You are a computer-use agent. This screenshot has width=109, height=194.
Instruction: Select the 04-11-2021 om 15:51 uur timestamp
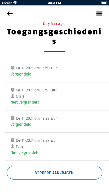[36, 90]
